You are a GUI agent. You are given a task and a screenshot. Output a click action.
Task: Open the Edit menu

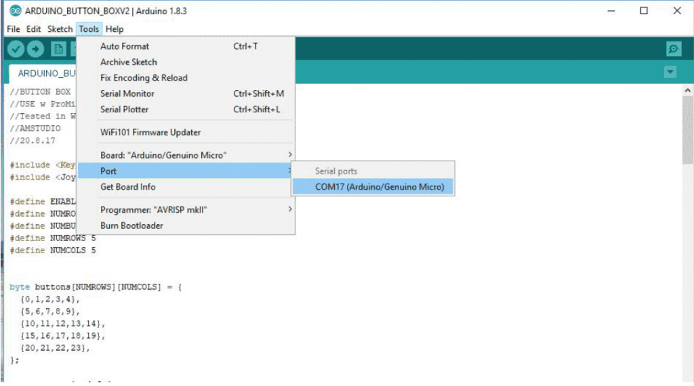coord(34,29)
